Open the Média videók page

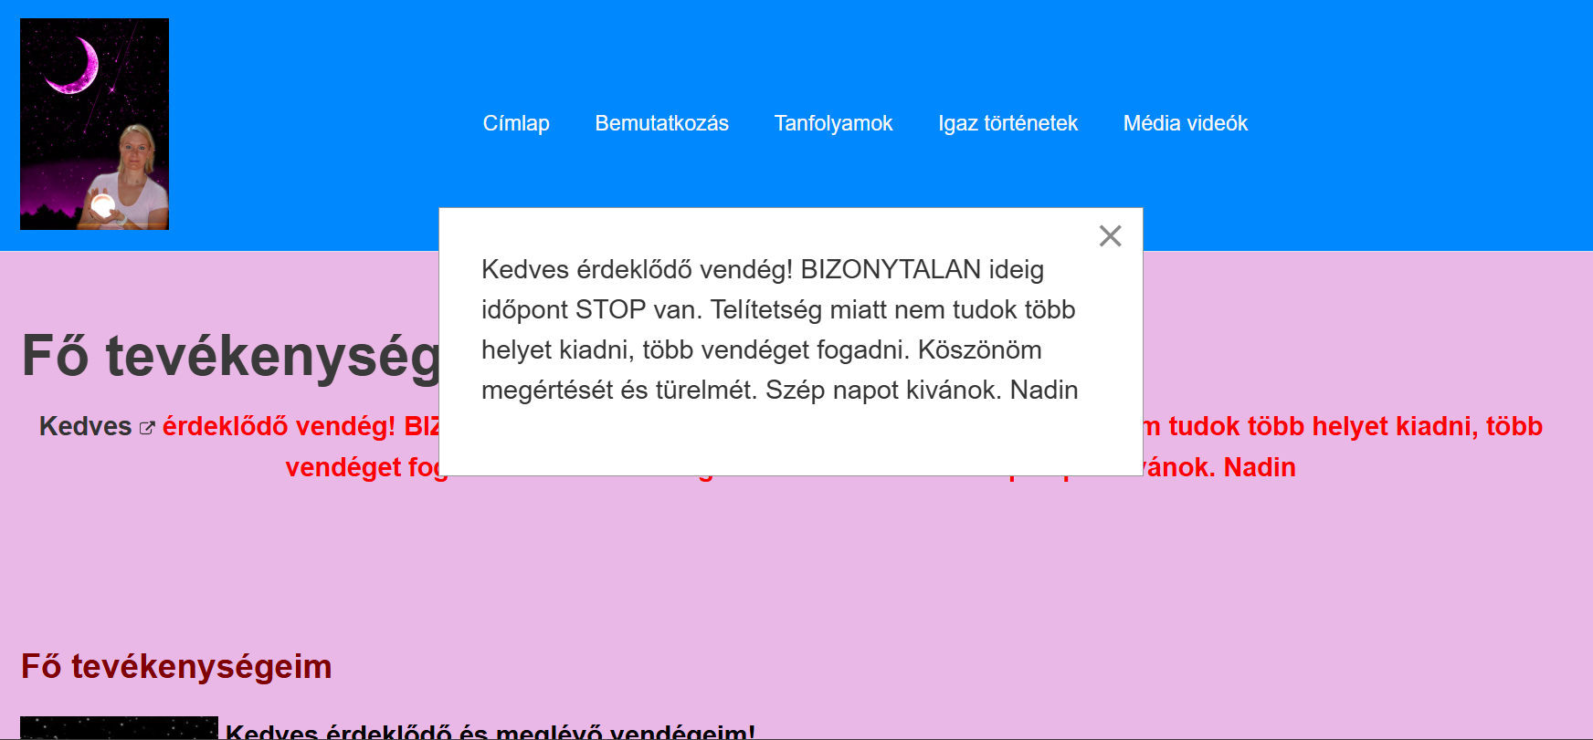[x=1185, y=123]
